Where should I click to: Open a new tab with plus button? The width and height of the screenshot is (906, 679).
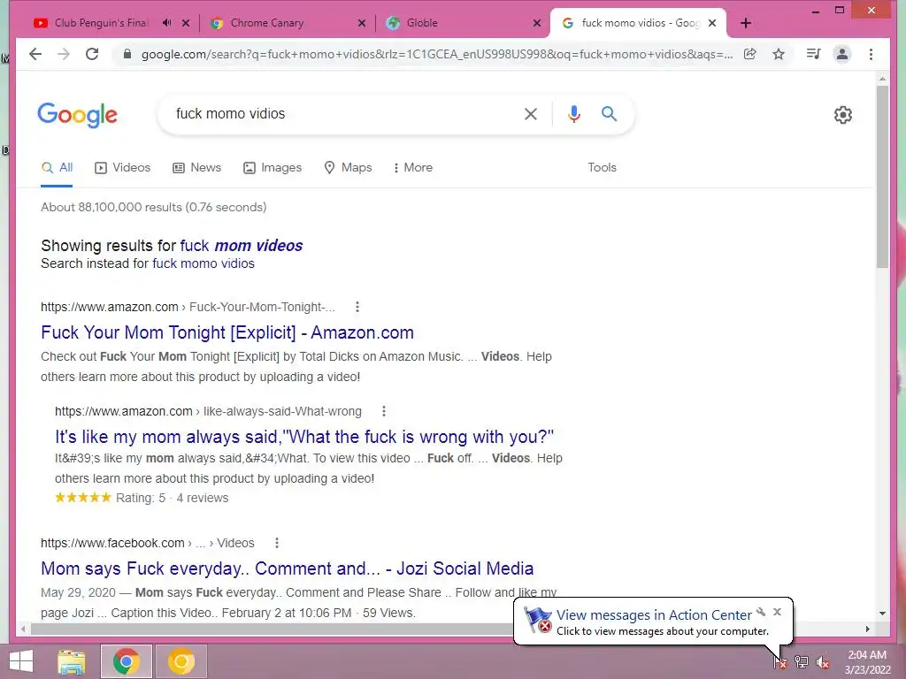pyautogui.click(x=746, y=23)
